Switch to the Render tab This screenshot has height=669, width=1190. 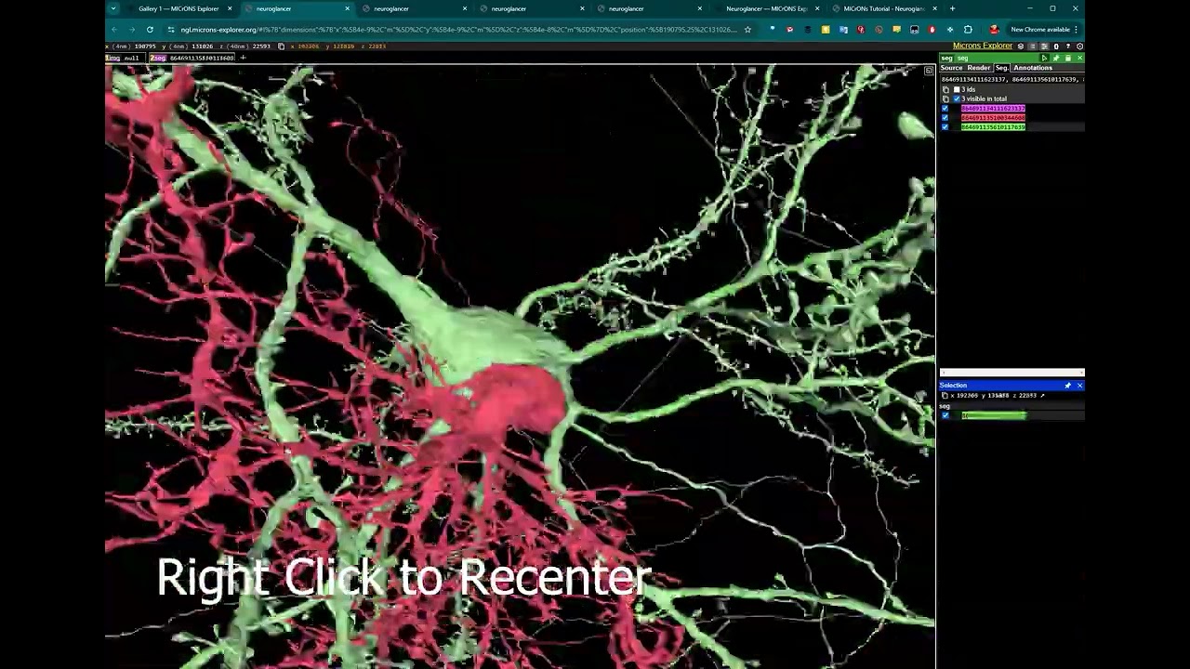pos(979,68)
